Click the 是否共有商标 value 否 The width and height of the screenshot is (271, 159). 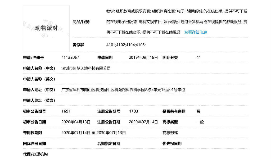[x=198, y=111]
